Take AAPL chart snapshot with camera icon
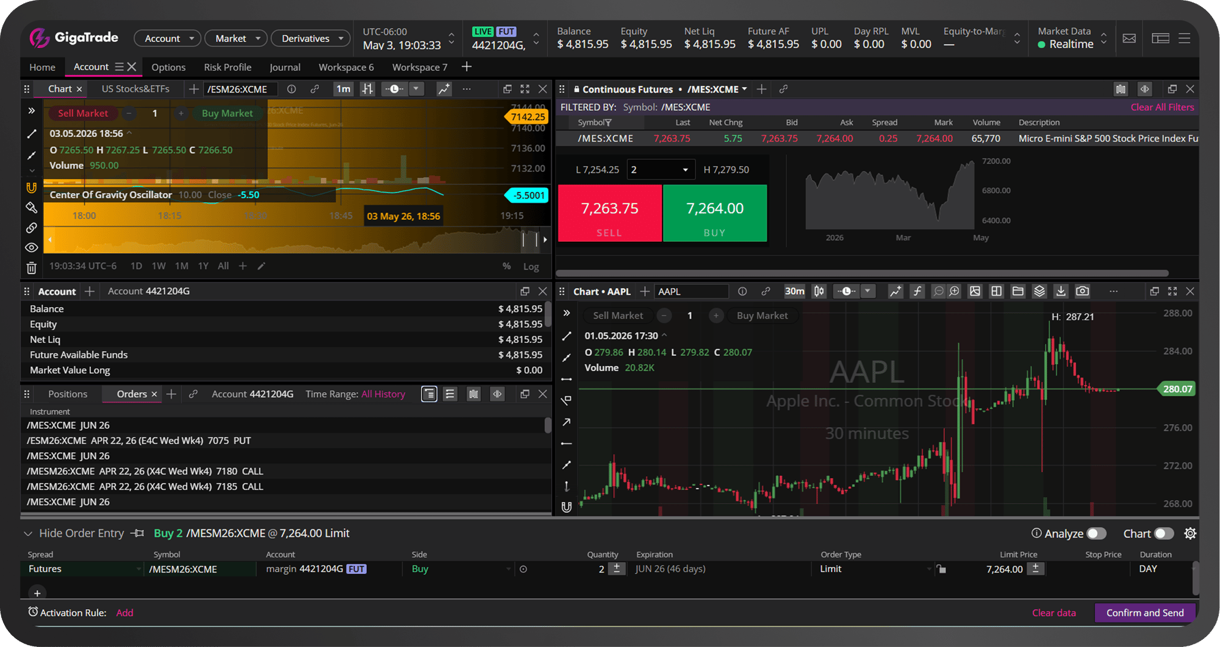Image resolution: width=1220 pixels, height=647 pixels. [x=1083, y=291]
